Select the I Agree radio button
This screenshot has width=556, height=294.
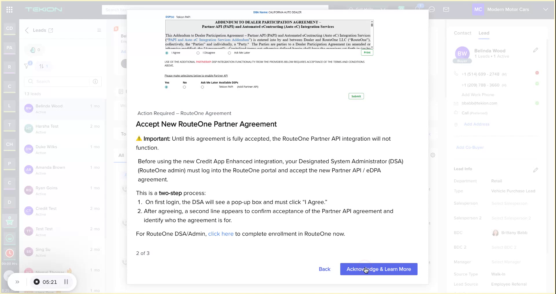tap(167, 53)
